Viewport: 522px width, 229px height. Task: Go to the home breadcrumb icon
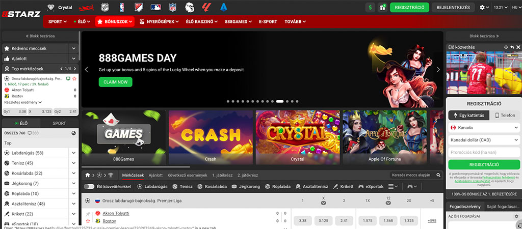pos(88,175)
